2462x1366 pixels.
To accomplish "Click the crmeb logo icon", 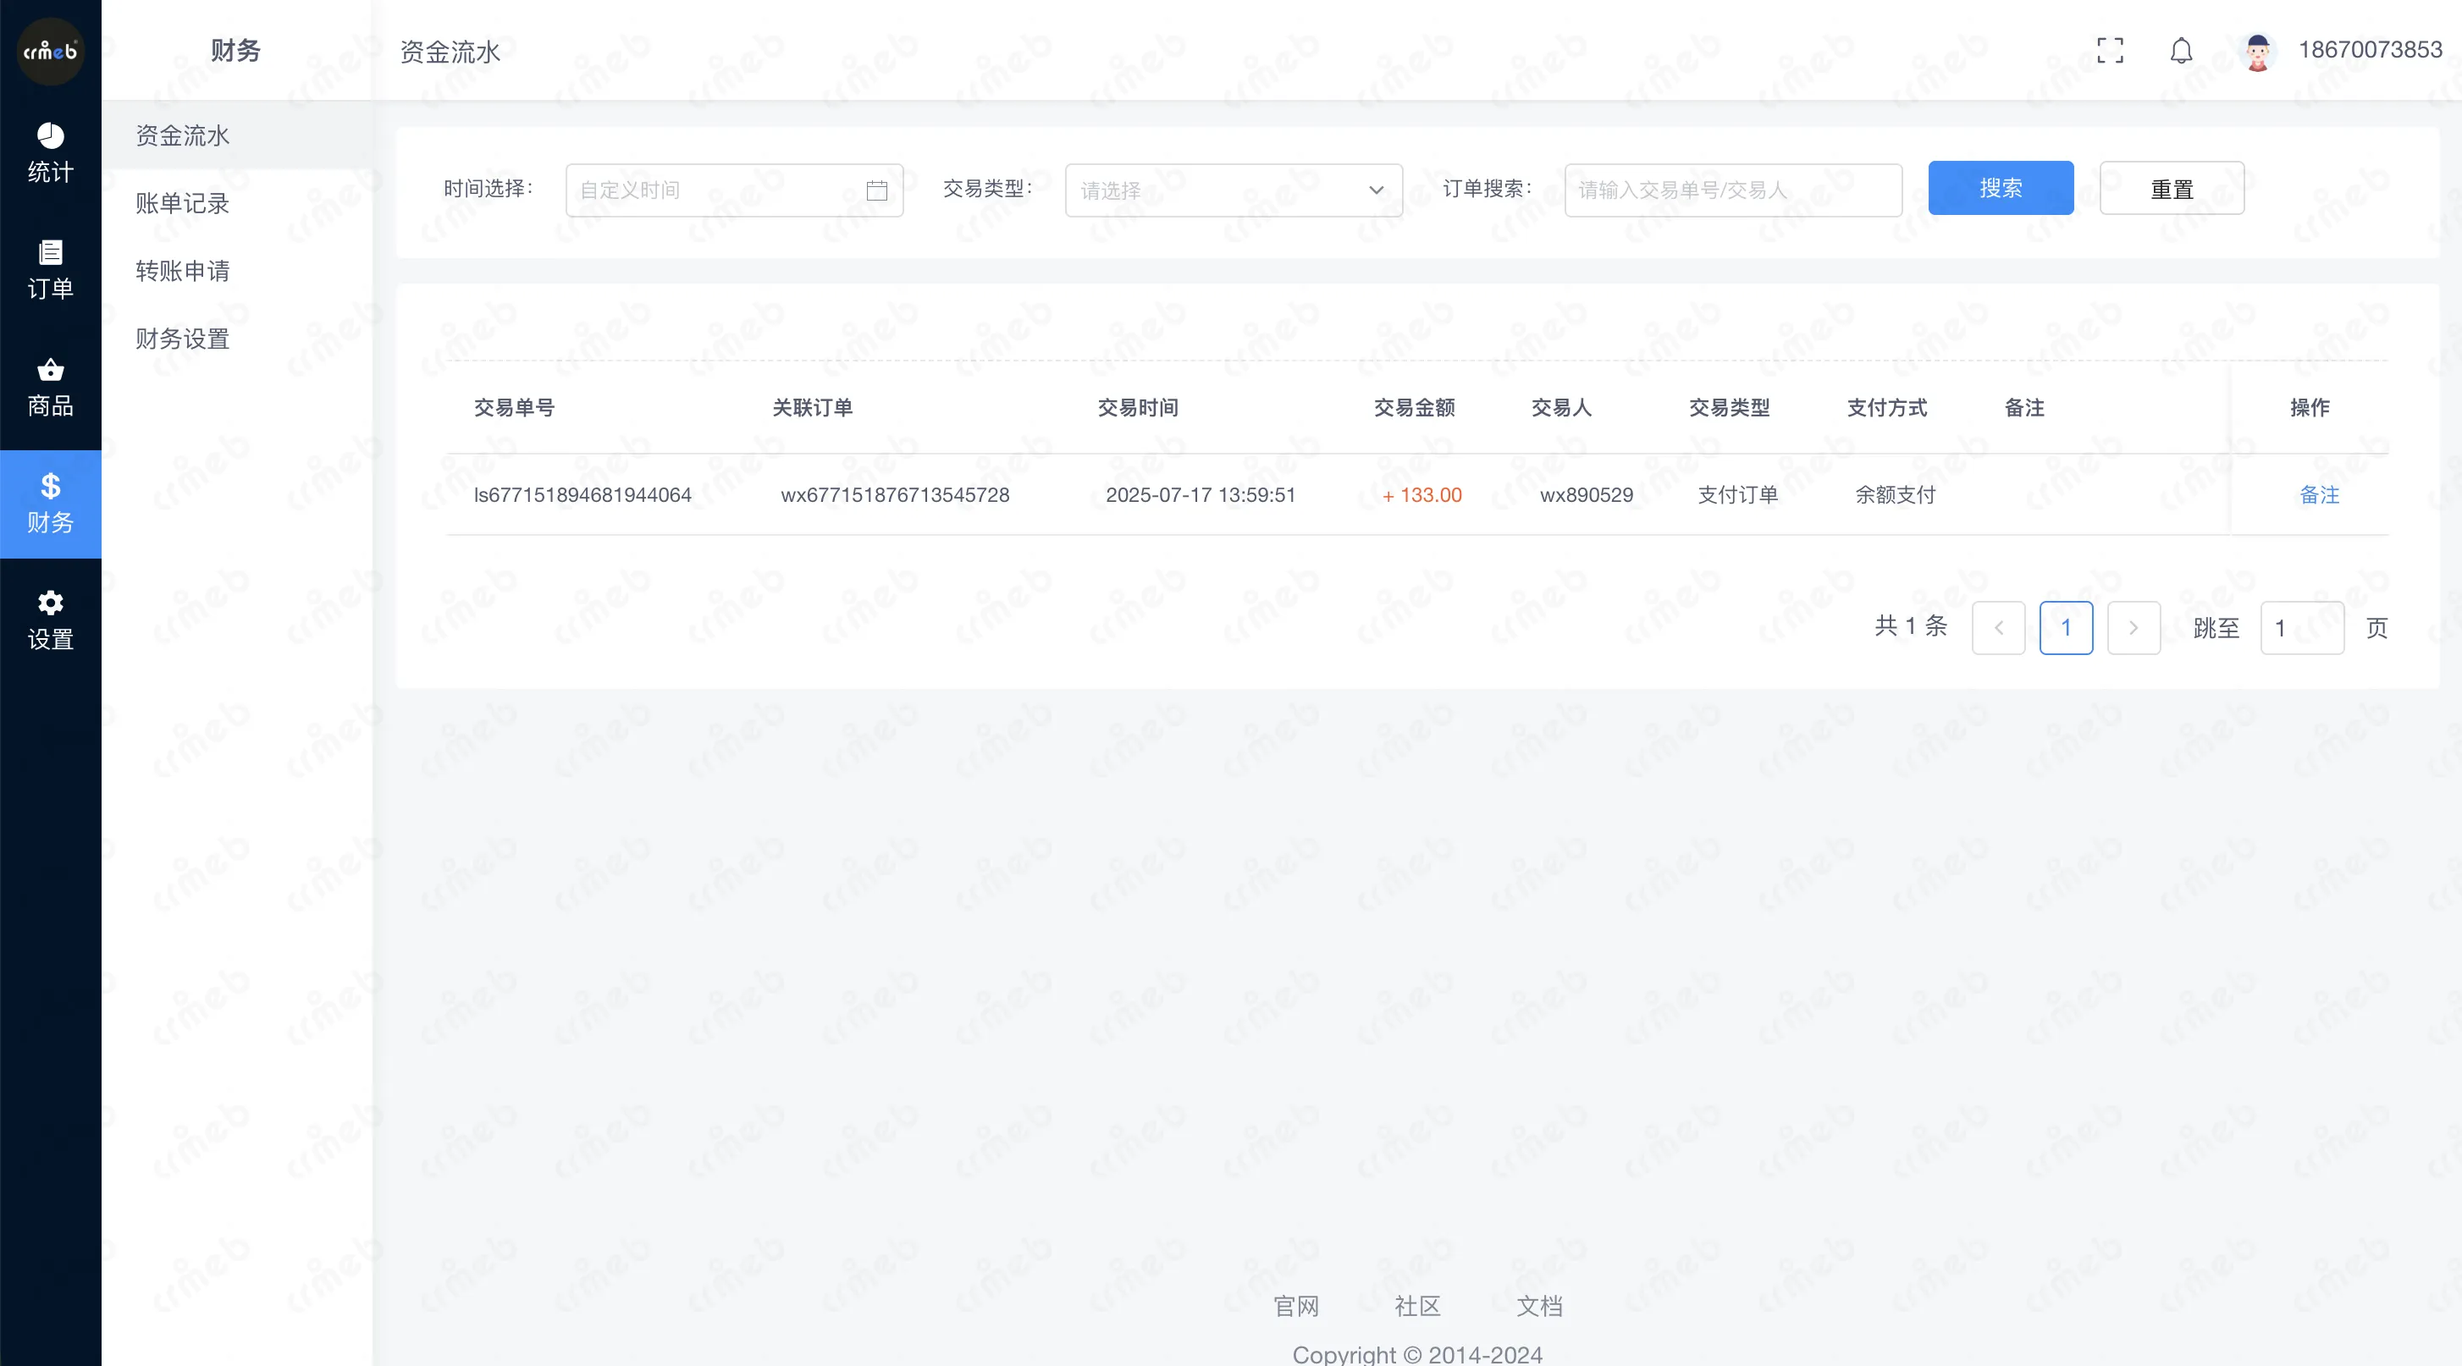I will click(x=51, y=51).
